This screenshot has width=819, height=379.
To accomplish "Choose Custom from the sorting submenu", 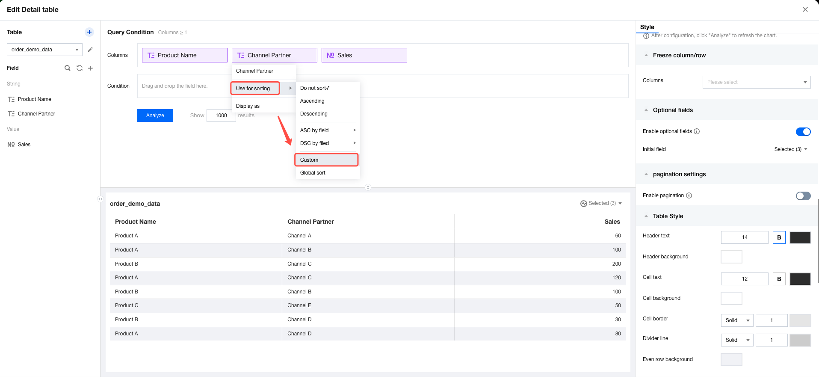I will (326, 160).
